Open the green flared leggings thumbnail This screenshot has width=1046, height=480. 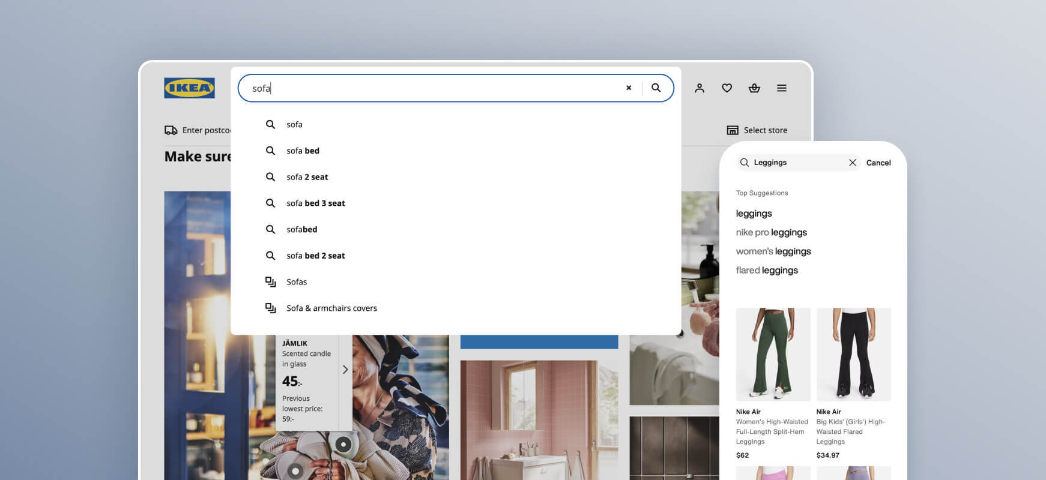point(773,354)
